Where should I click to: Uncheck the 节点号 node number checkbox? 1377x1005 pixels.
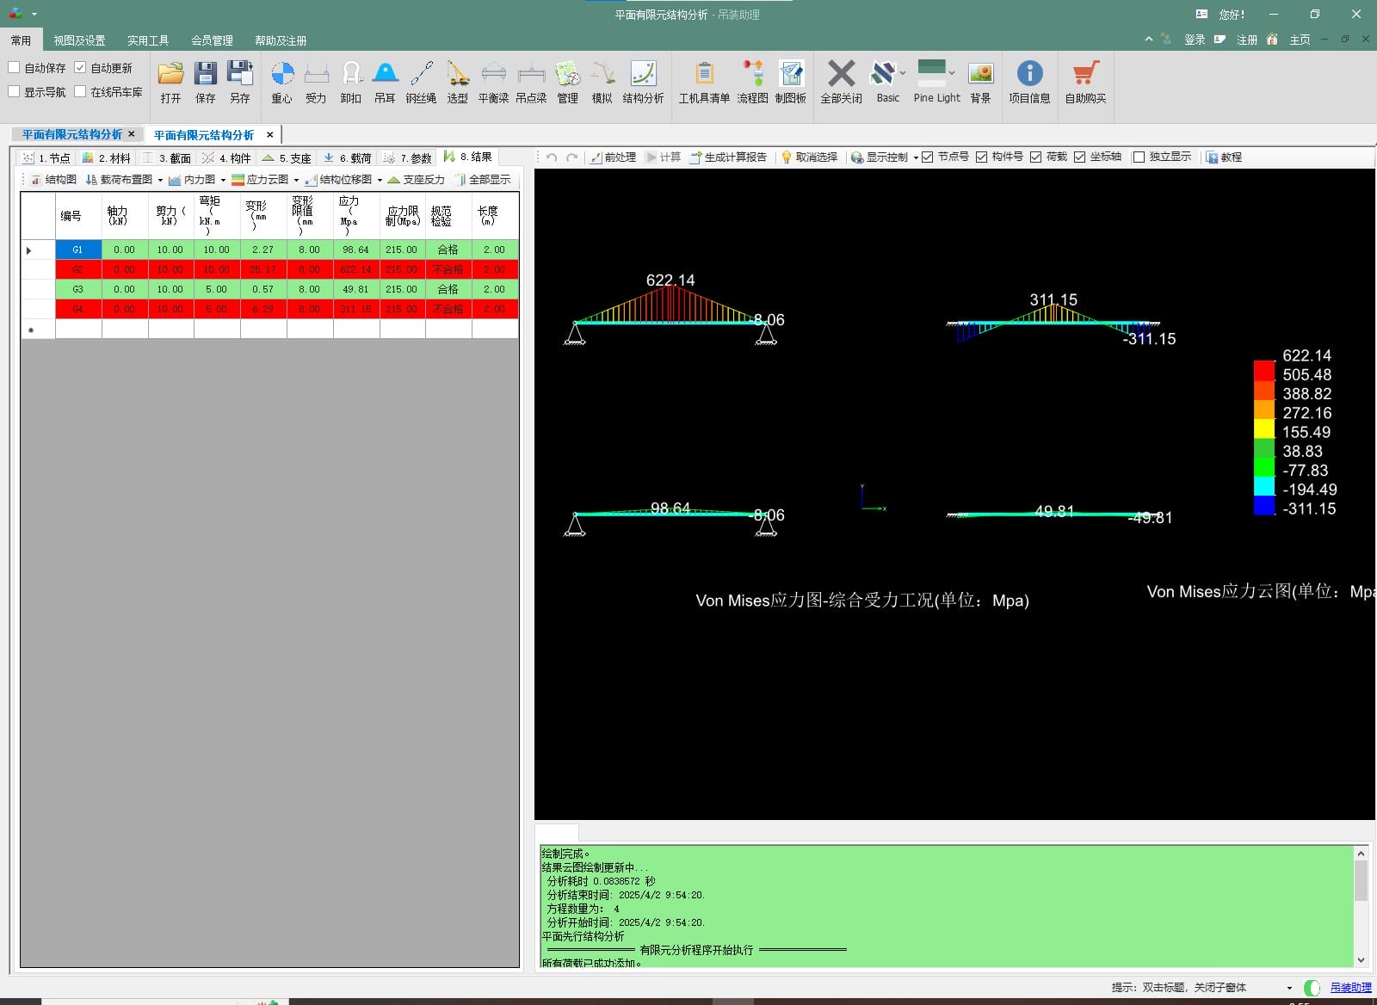coord(928,157)
